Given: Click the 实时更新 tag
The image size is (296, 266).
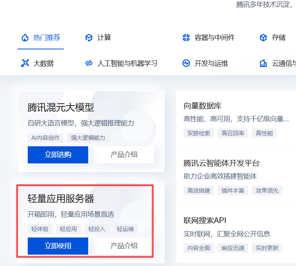Looking at the screenshot, I should [x=267, y=248].
